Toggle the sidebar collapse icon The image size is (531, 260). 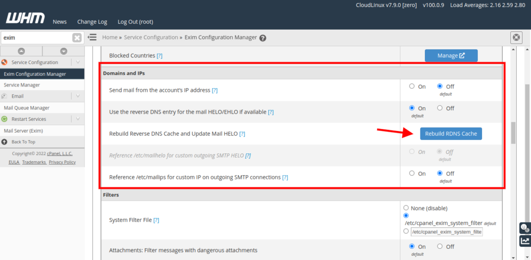(x=92, y=37)
